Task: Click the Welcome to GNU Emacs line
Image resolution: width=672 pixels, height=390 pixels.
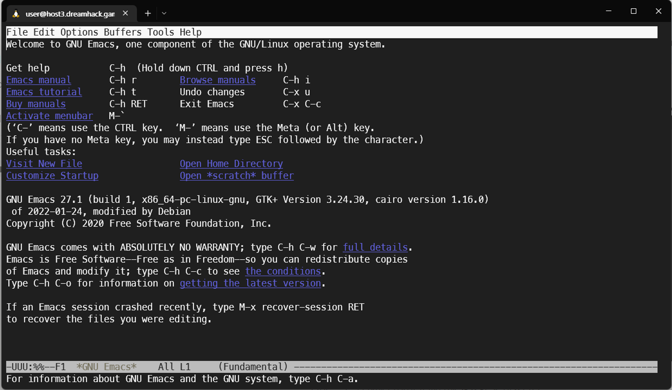Action: [x=196, y=44]
